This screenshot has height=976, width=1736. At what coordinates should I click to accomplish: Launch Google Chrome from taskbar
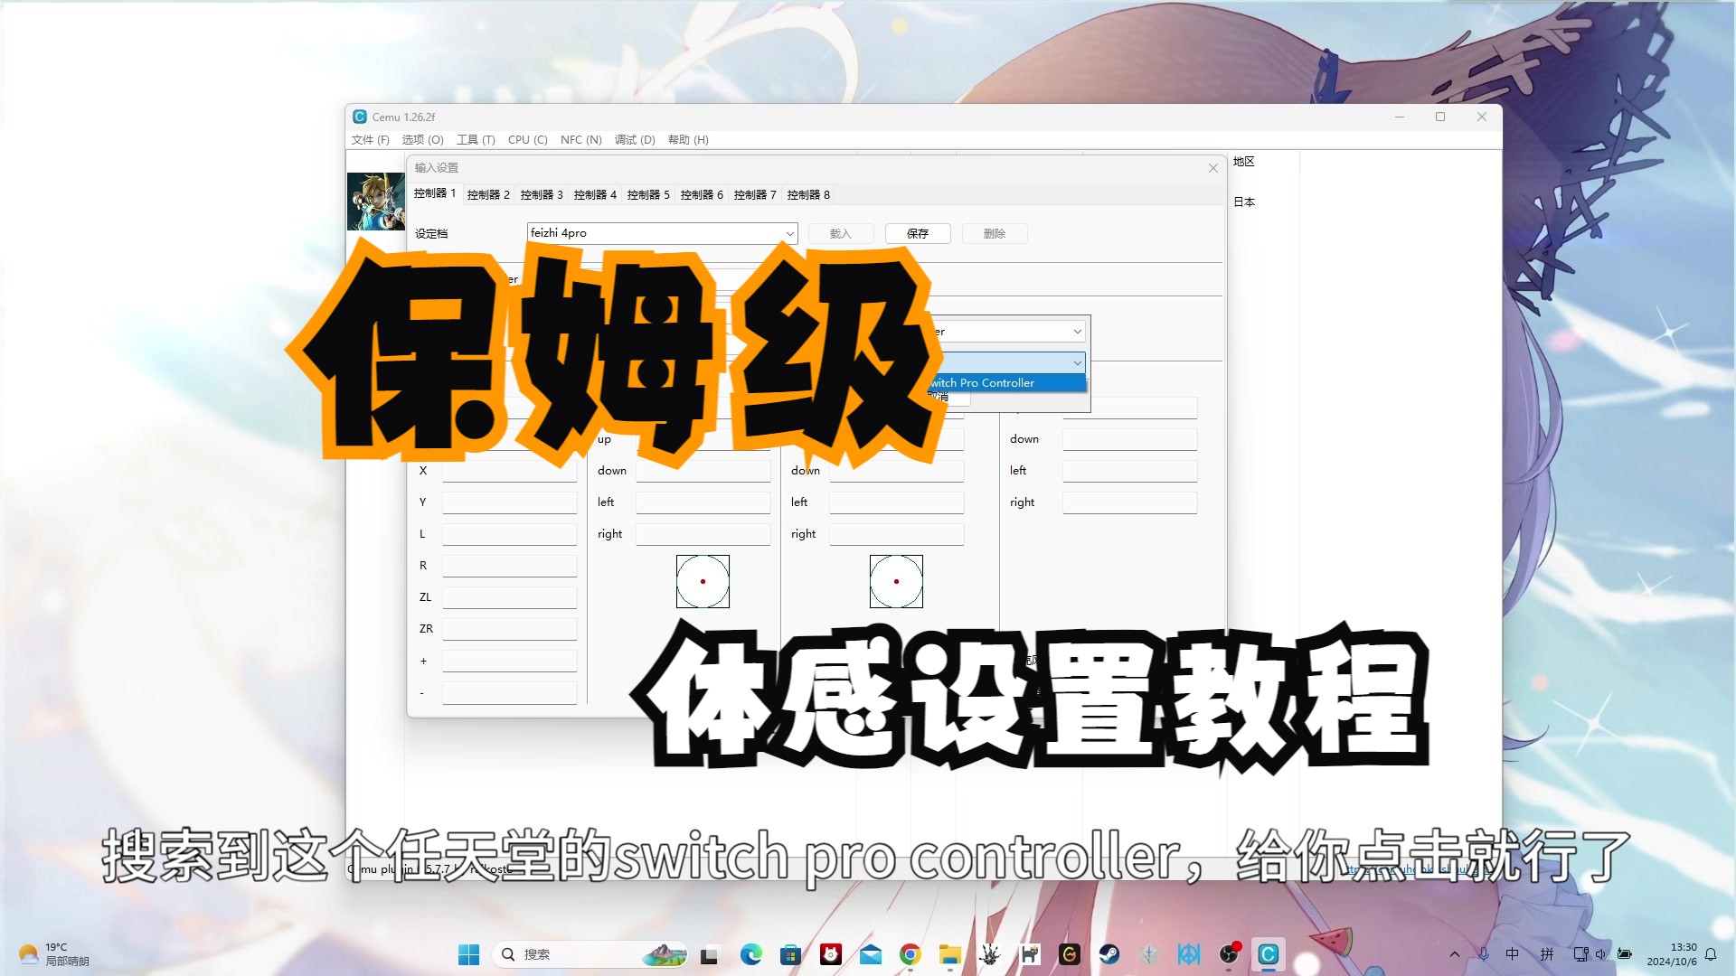point(910,954)
